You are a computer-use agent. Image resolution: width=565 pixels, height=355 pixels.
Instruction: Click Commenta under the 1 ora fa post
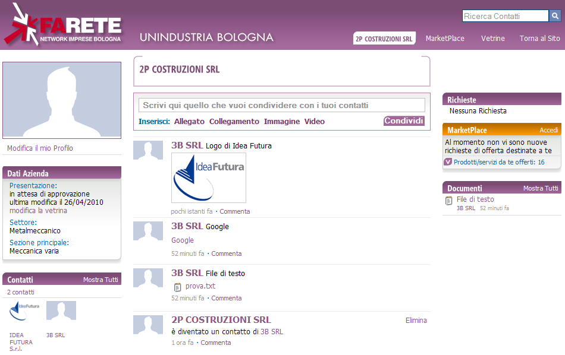215,343
